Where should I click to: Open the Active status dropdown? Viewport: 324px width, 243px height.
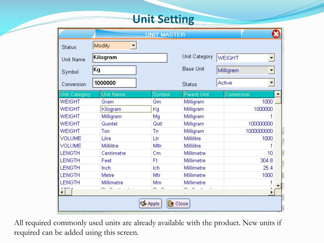coord(271,83)
